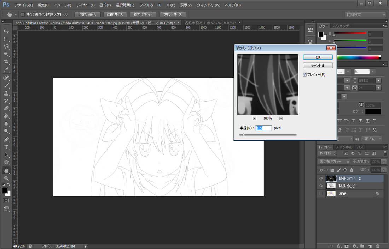This screenshot has height=249, width=389.
Task: Hide the 背景 のコピー layer
Action: pyautogui.click(x=321, y=186)
